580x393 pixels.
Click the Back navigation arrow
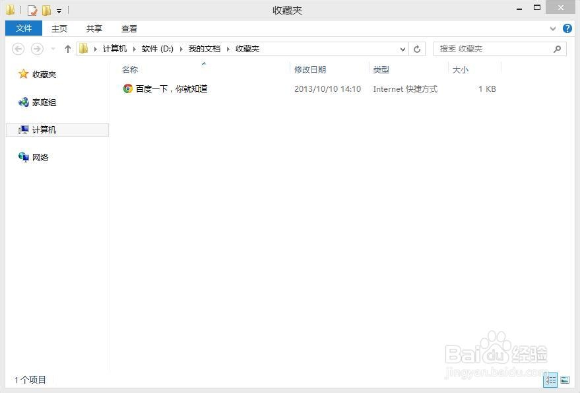click(x=18, y=49)
